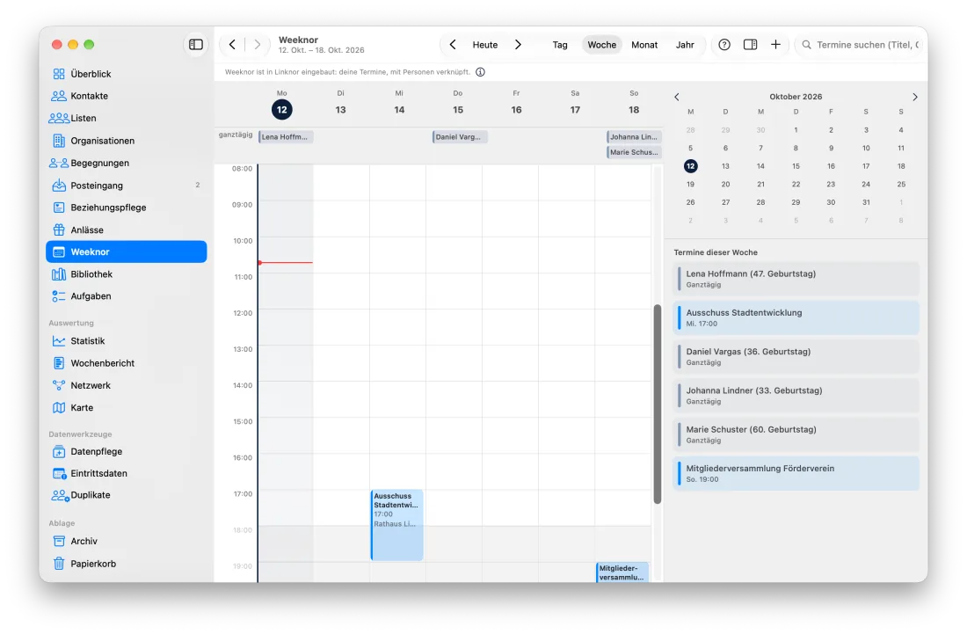Open Statistik in the sidebar
Screen dimensions: 967x634
pyautogui.click(x=126, y=340)
